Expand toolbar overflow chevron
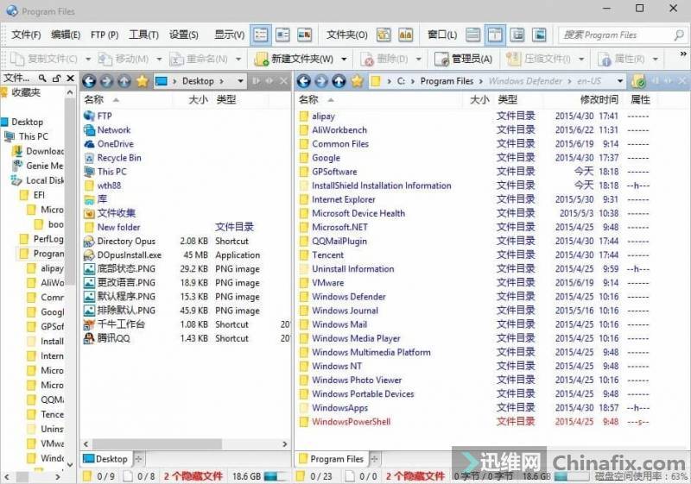 point(683,53)
